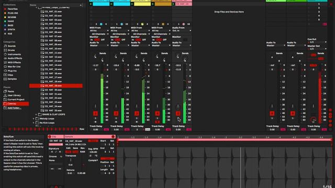The width and height of the screenshot is (335, 188).
Task: Set track 1 Monitor to Off
Action: pos(103,40)
